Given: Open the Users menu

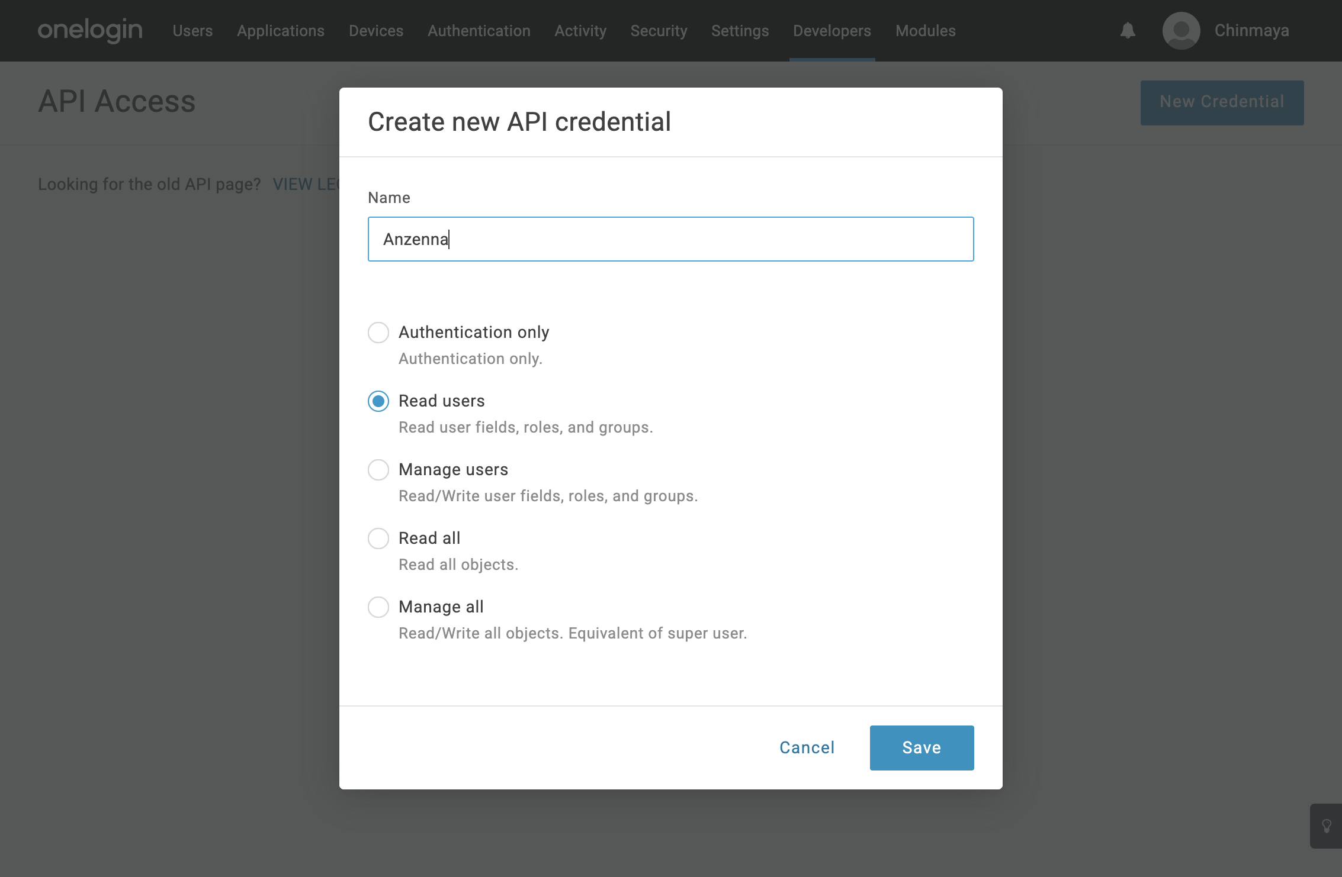Looking at the screenshot, I should point(192,31).
